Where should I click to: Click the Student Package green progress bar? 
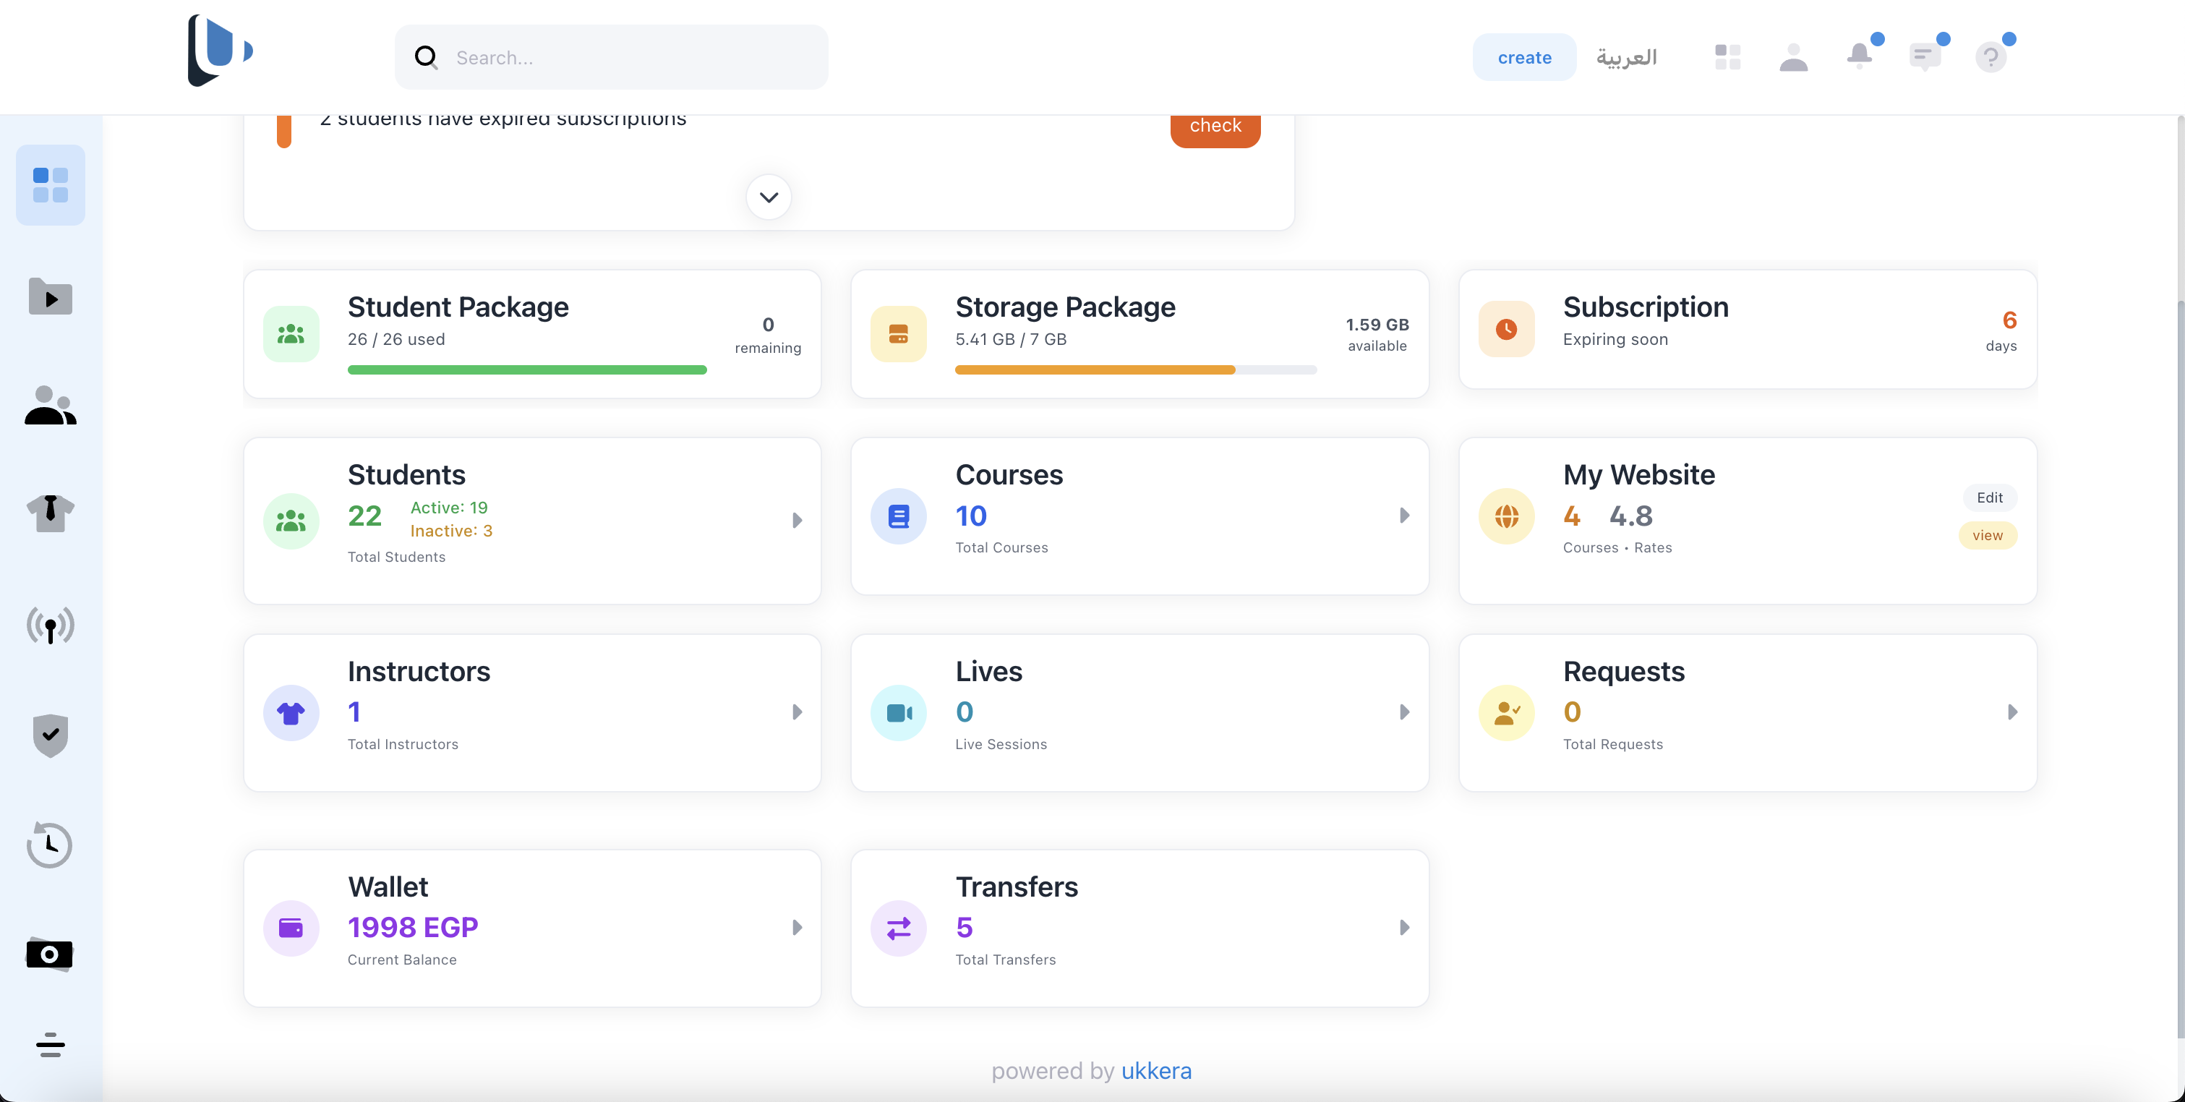pyautogui.click(x=527, y=370)
